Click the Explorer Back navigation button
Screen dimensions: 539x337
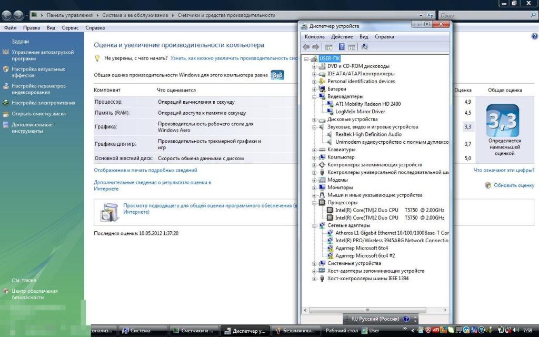pyautogui.click(x=6, y=15)
